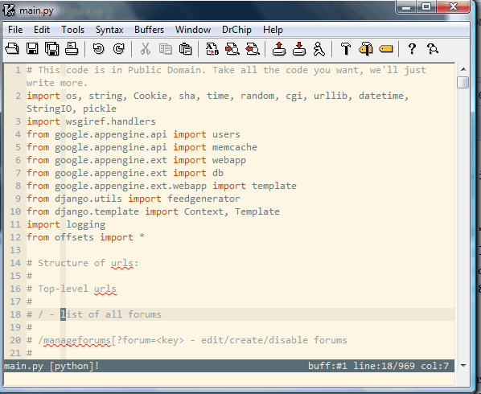Click the Save All files icon
481x394 pixels.
click(52, 49)
